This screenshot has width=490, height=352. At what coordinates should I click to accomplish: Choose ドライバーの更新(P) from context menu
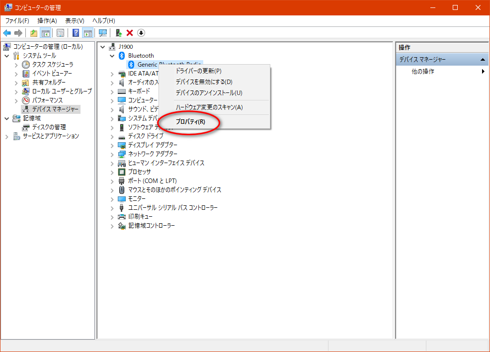(198, 71)
